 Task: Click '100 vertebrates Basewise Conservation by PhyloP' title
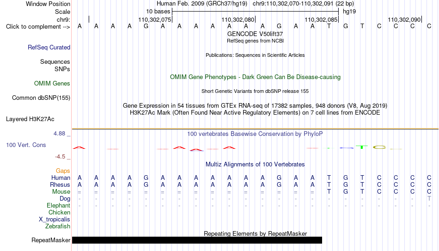[x=255, y=134]
